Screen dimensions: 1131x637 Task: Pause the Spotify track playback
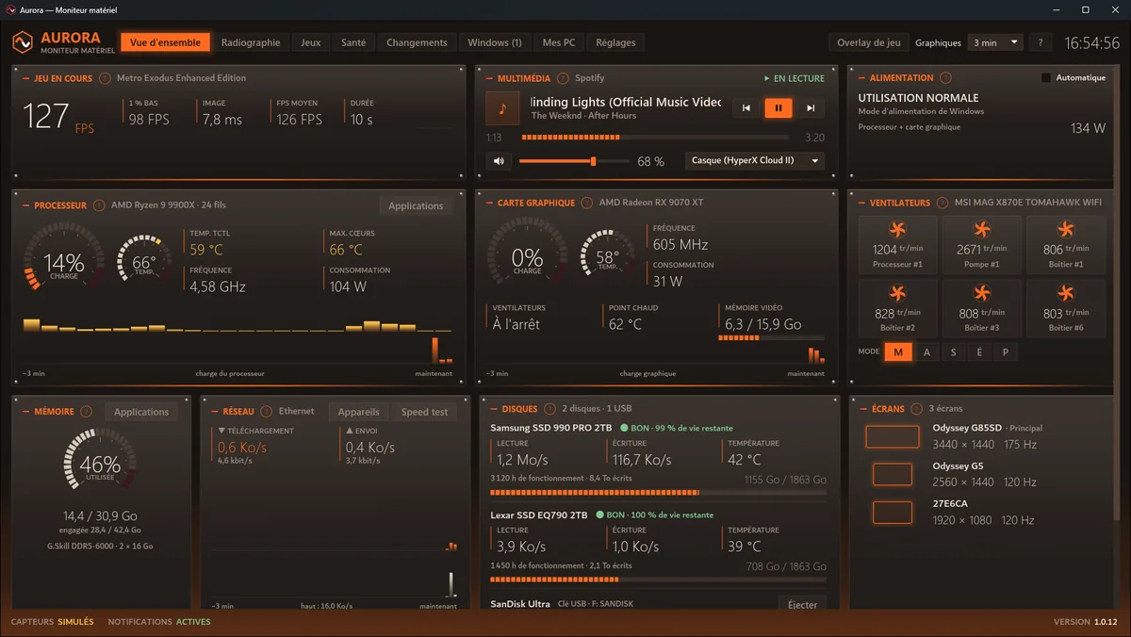[778, 108]
